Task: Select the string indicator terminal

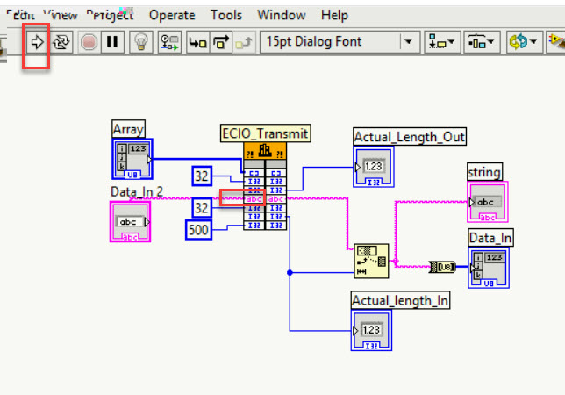Action: (x=488, y=202)
